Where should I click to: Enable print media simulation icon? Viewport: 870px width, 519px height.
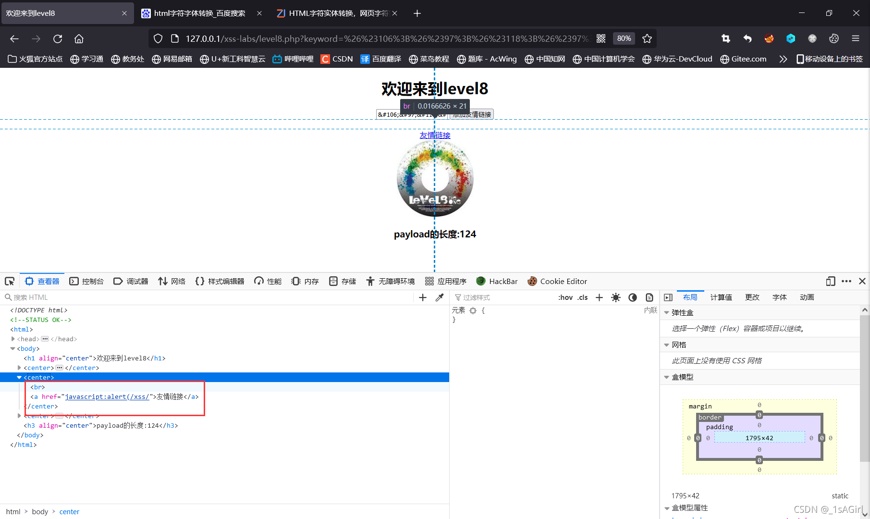649,297
